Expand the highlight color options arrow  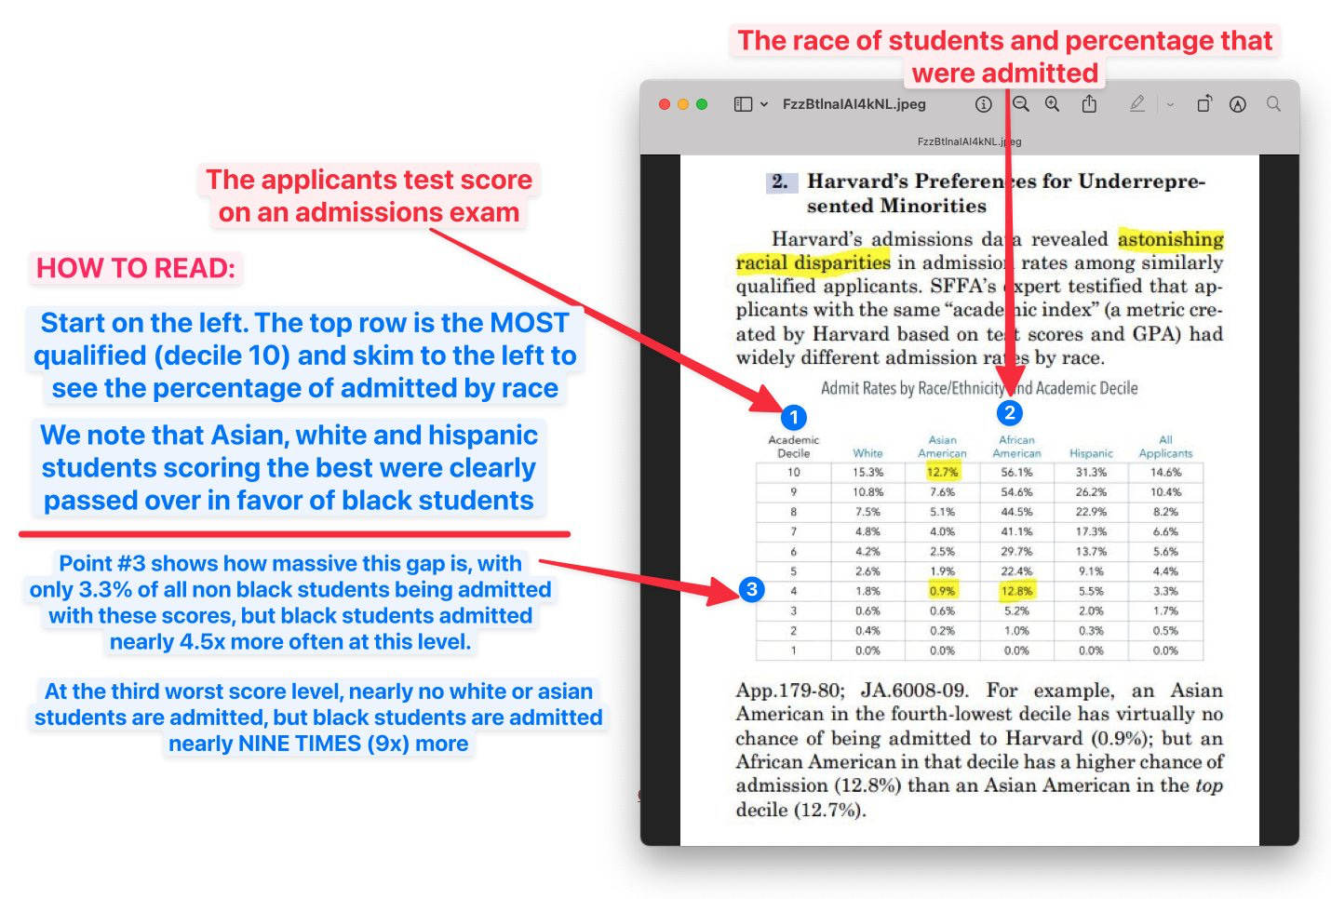[1170, 104]
